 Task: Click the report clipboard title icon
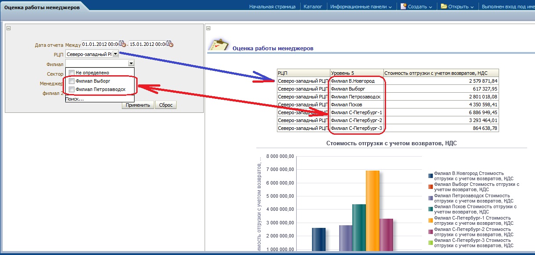click(218, 45)
